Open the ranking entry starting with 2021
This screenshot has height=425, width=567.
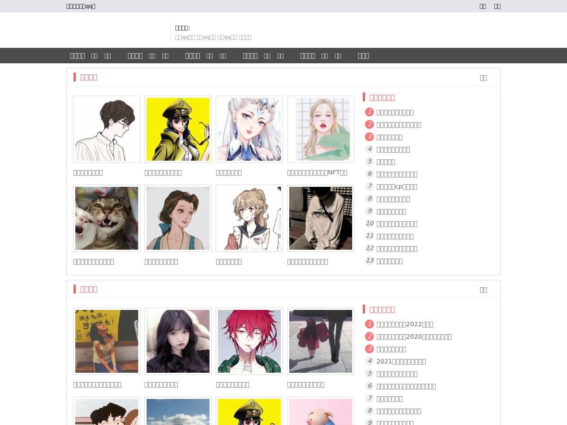[401, 362]
